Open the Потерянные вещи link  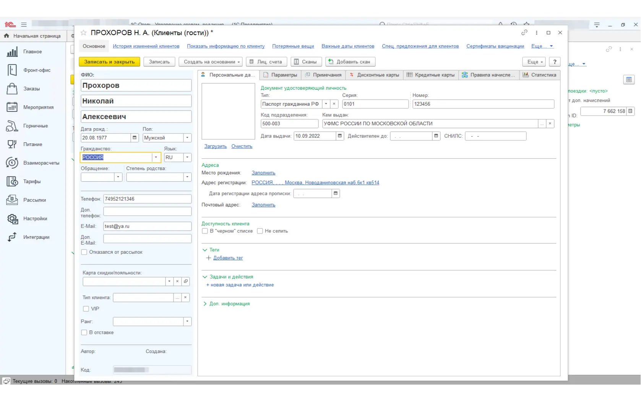tap(293, 46)
